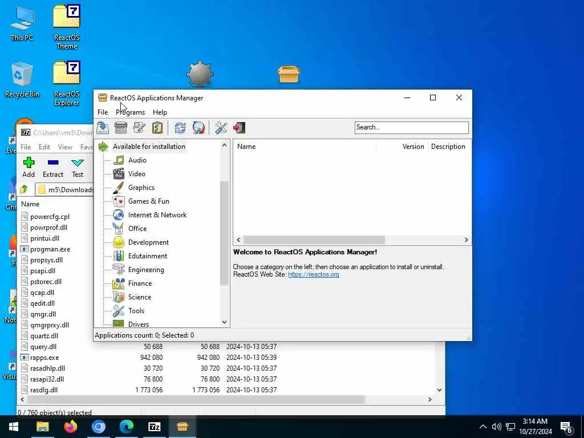584x438 pixels.
Task: Show hidden icons with the tray chevron
Action: pyautogui.click(x=482, y=427)
